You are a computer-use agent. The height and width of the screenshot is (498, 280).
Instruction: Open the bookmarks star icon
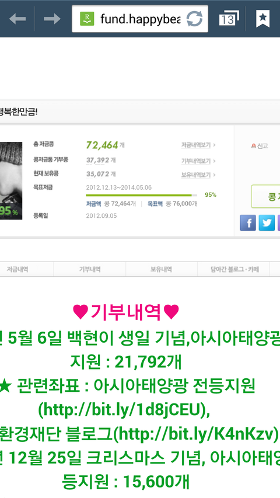(263, 19)
